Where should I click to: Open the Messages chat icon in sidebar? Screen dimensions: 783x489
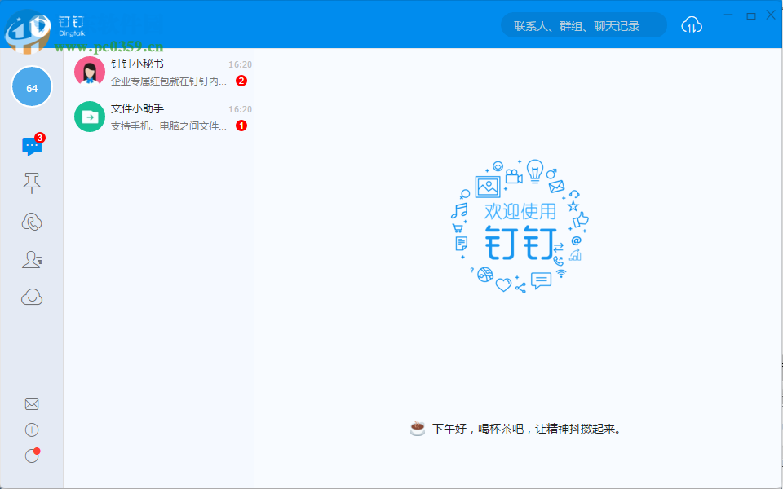[32, 146]
